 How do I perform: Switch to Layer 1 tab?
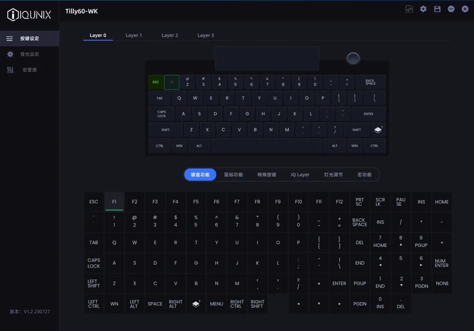coord(133,35)
